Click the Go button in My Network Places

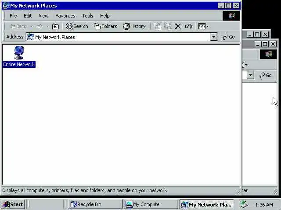(x=228, y=37)
